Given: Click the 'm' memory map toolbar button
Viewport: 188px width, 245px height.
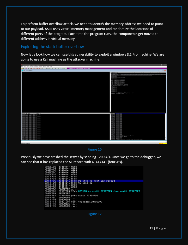Looking at the screenshot, I should (x=48, y=68).
